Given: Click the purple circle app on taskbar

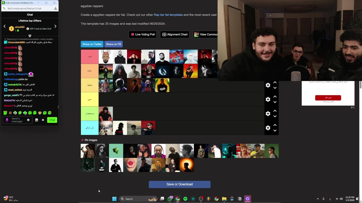Looking at the screenshot, I should coord(247,199).
